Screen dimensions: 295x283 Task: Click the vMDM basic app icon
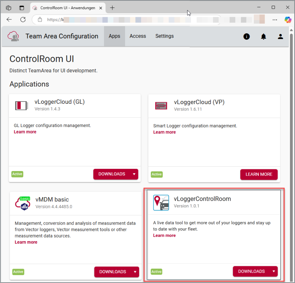pyautogui.click(x=23, y=203)
